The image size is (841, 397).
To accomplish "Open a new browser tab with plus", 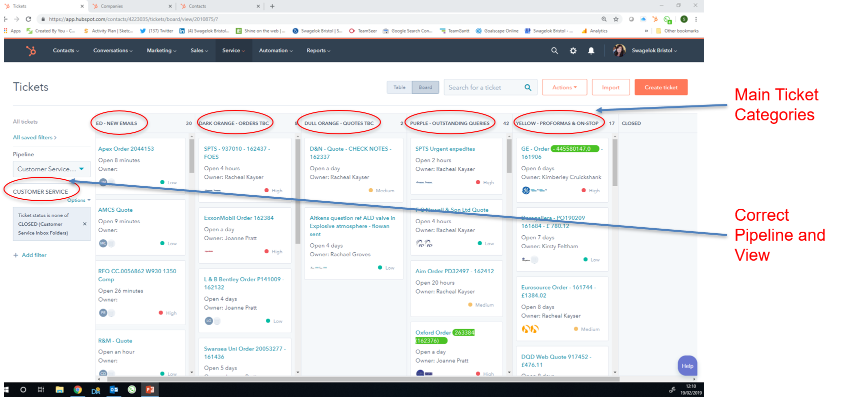I will coord(272,6).
